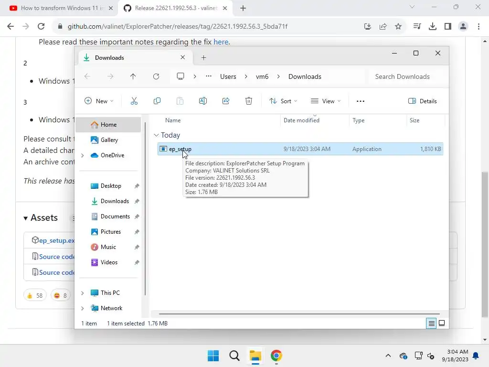Switch to the YouTube Windows 11 tab
Viewport: 489px width, 367px height.
click(x=59, y=8)
